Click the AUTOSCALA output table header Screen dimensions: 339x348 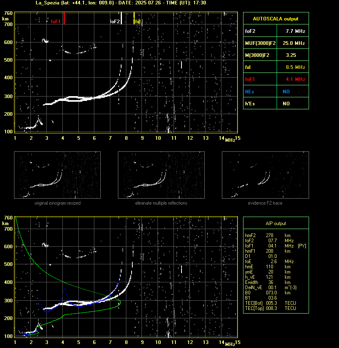click(276, 19)
